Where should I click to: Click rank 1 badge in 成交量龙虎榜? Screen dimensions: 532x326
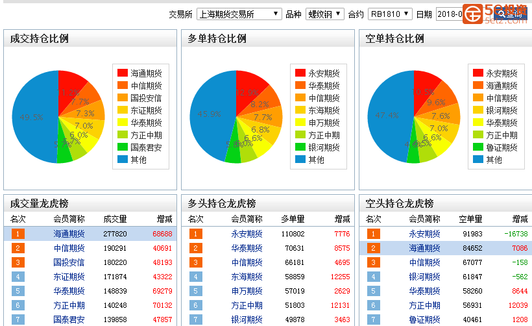(x=18, y=234)
